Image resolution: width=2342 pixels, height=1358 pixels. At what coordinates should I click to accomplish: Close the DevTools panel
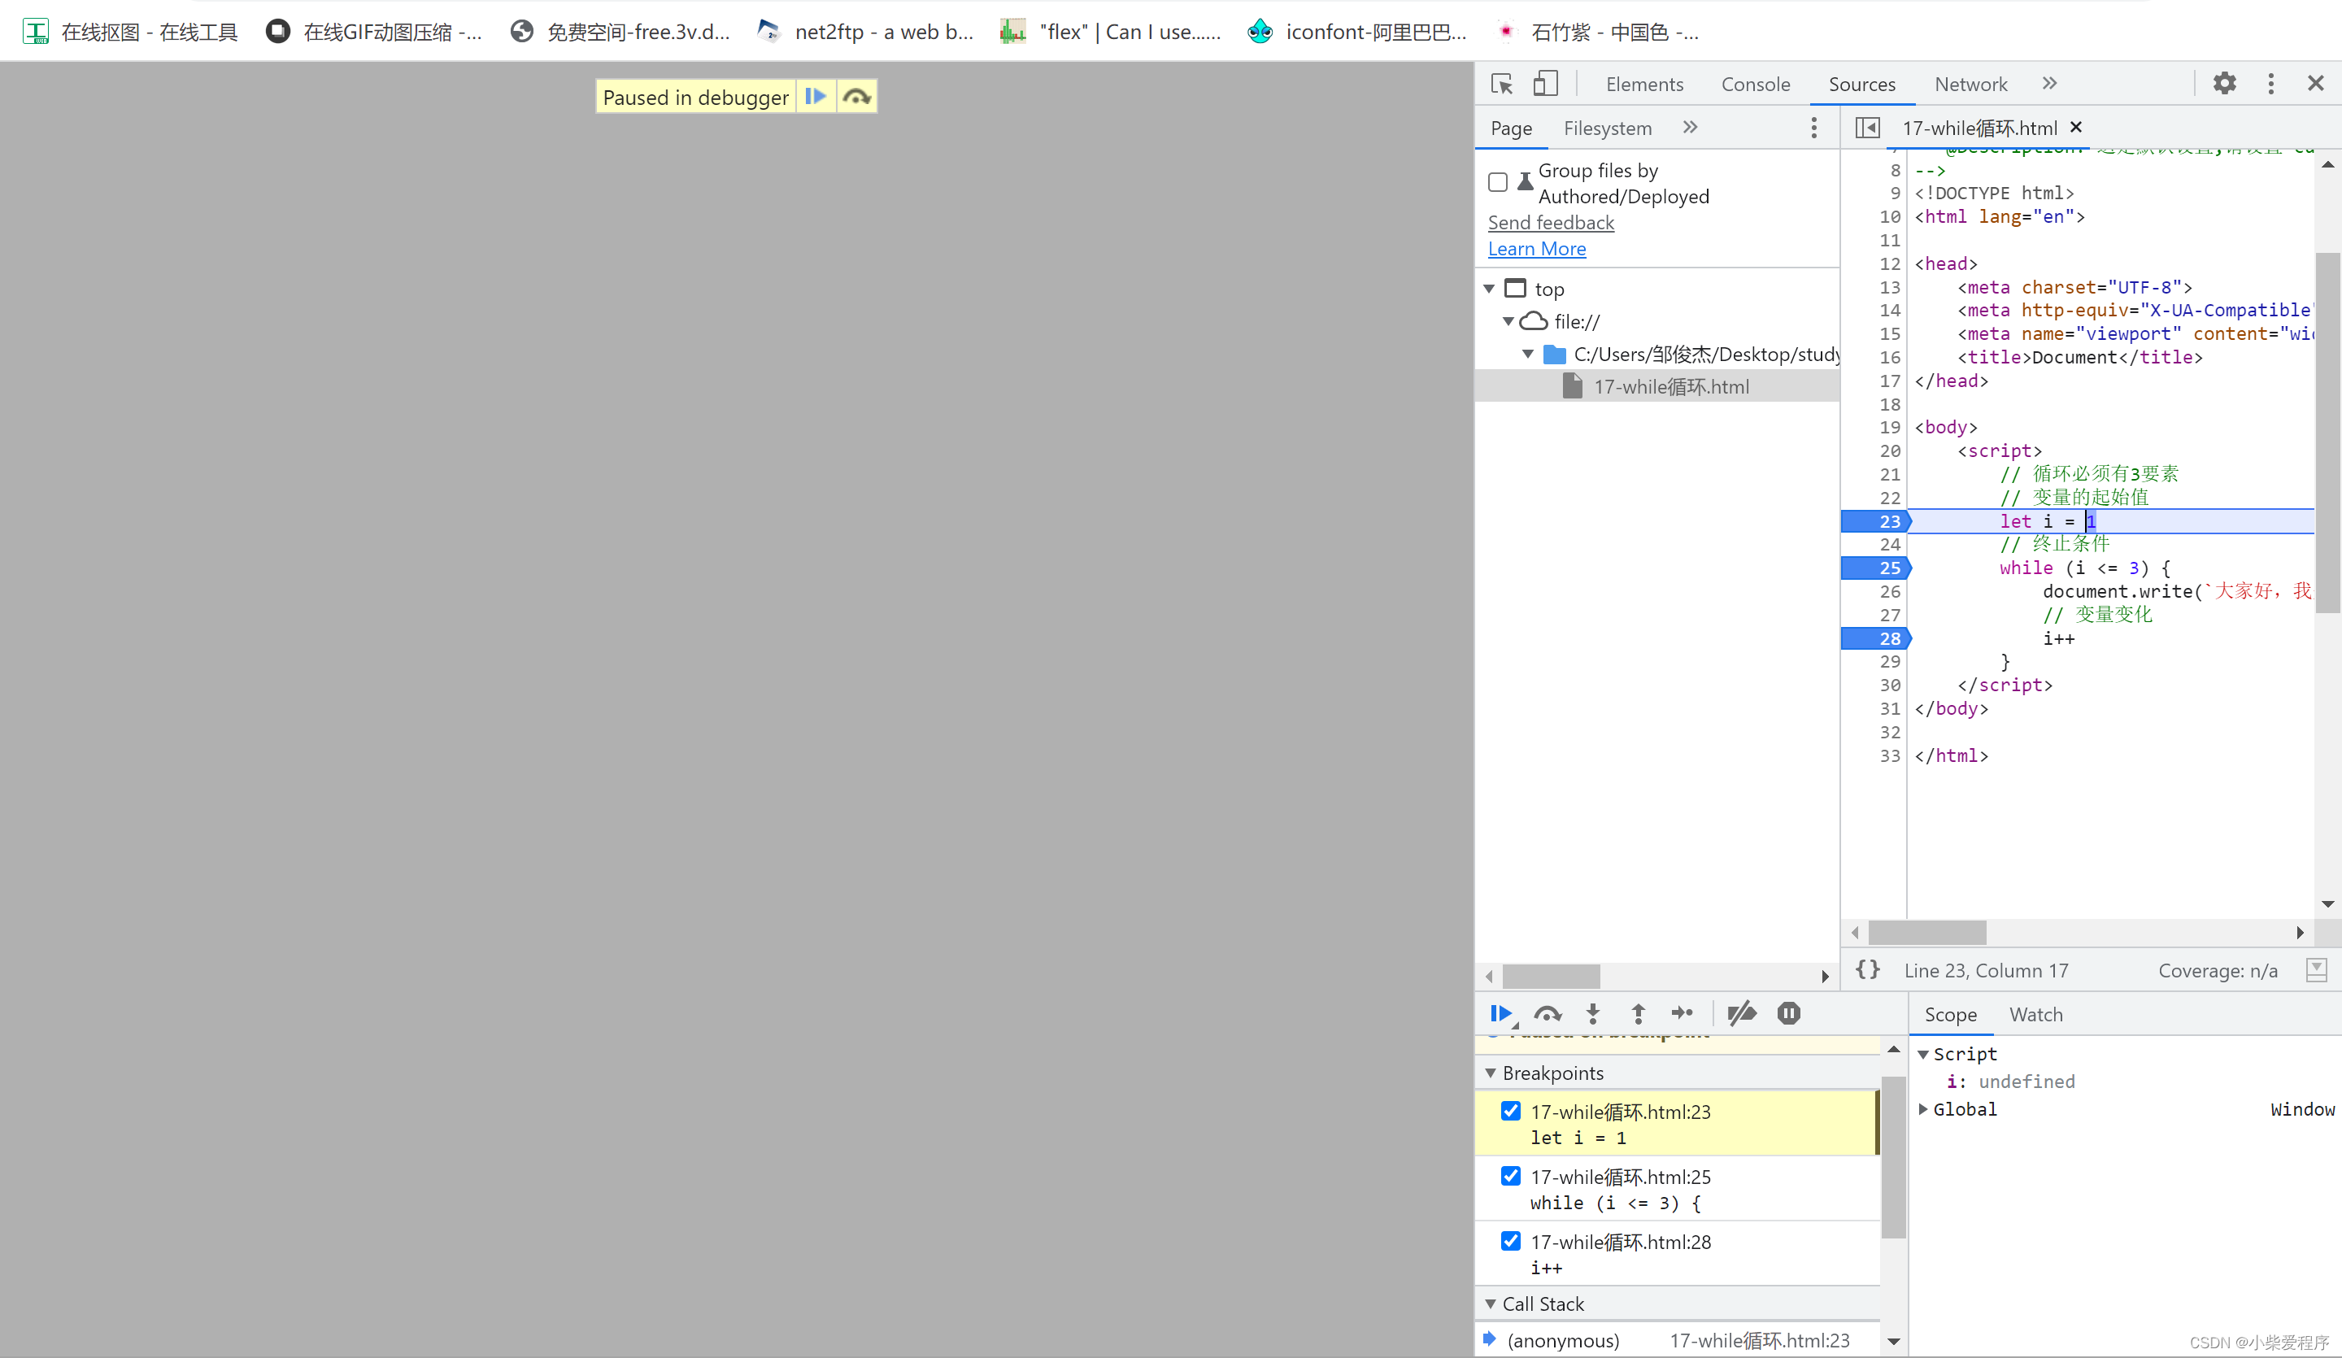[x=2316, y=84]
